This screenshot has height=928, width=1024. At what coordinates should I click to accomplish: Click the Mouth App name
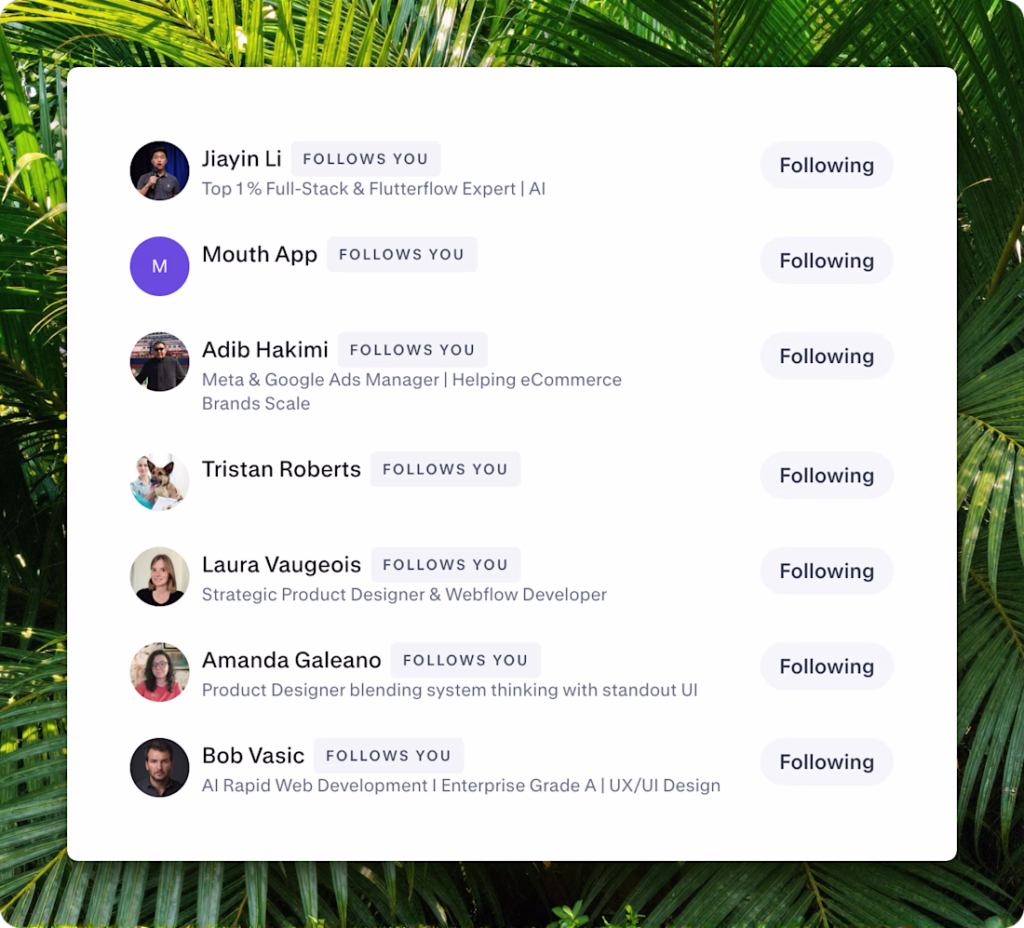tap(259, 254)
